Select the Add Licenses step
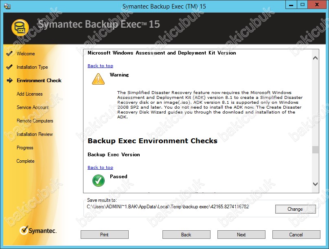This screenshot has height=249, width=329. pyautogui.click(x=30, y=94)
